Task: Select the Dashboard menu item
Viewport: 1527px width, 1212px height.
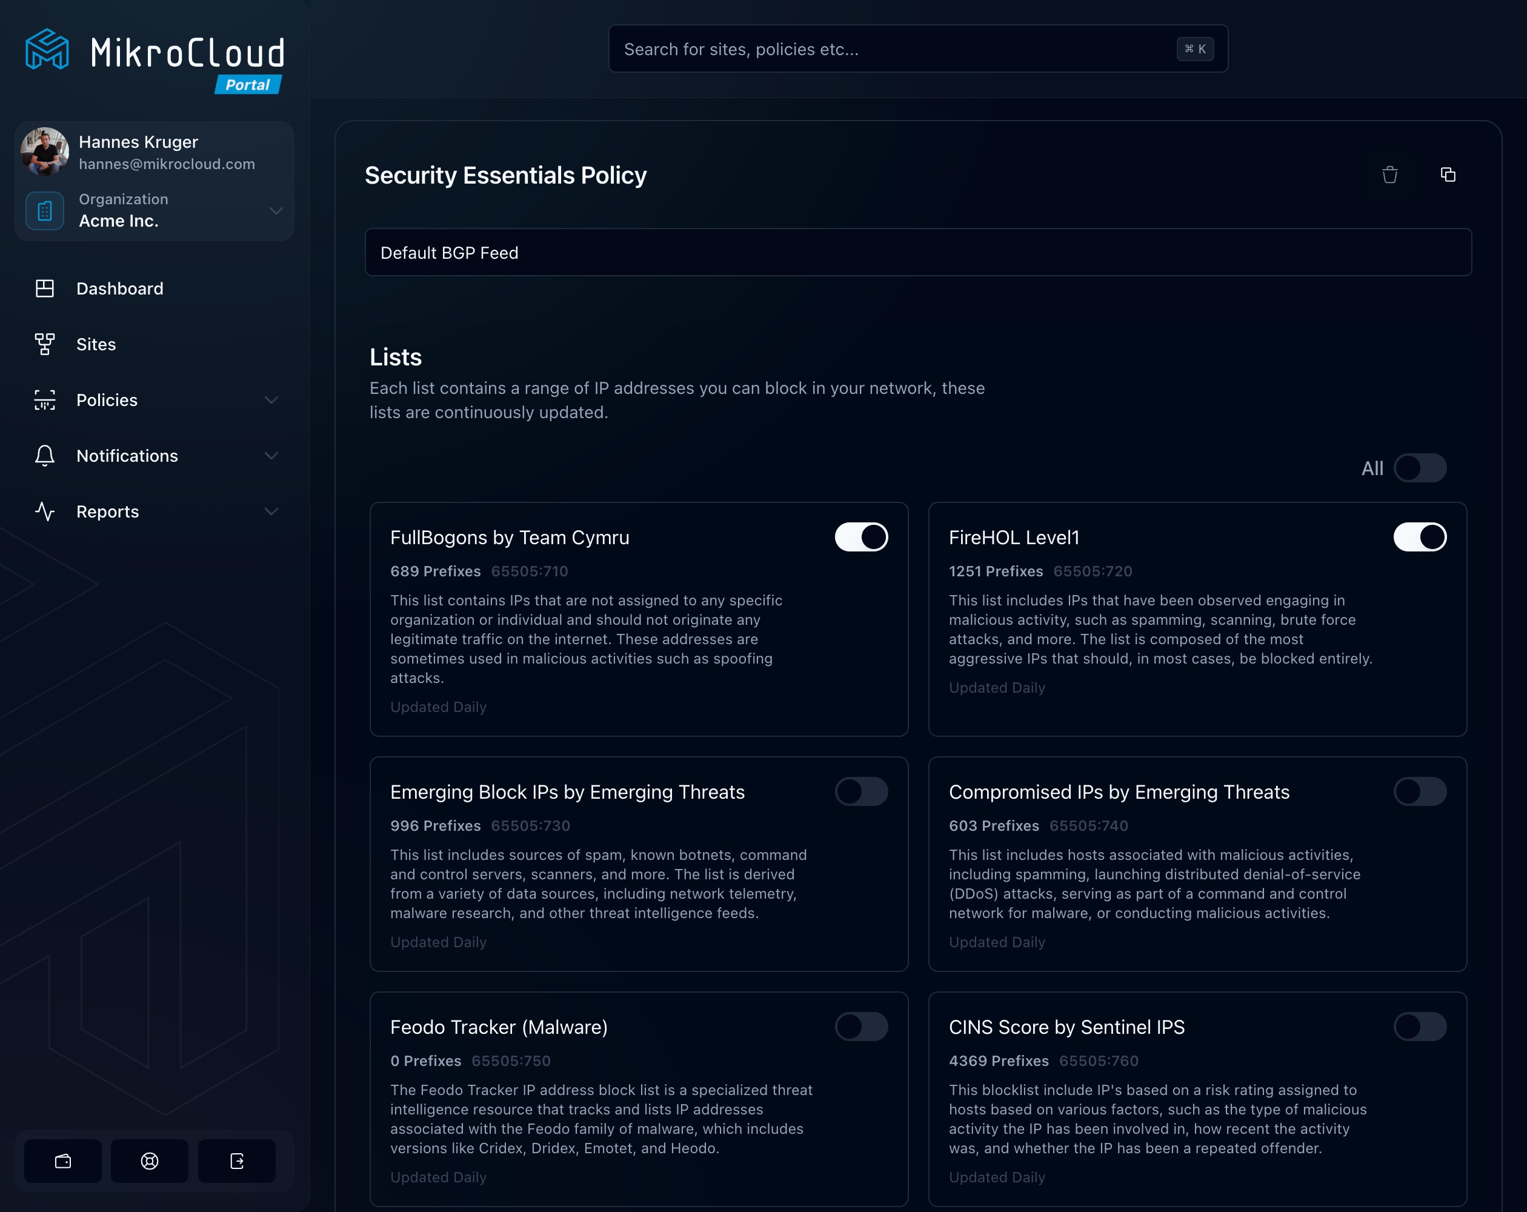Action: point(120,287)
